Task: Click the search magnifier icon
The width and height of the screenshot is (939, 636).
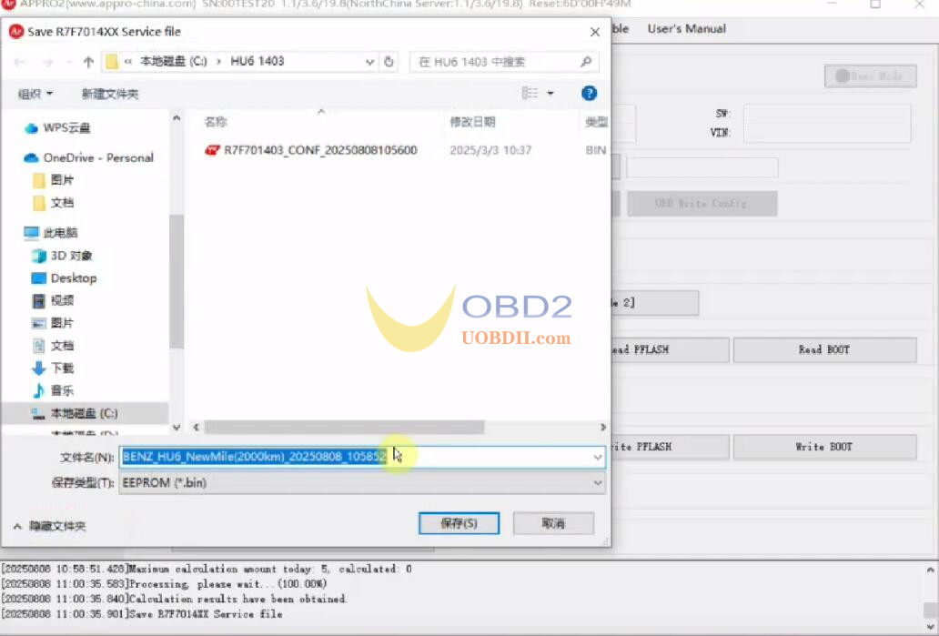Action: 586,62
